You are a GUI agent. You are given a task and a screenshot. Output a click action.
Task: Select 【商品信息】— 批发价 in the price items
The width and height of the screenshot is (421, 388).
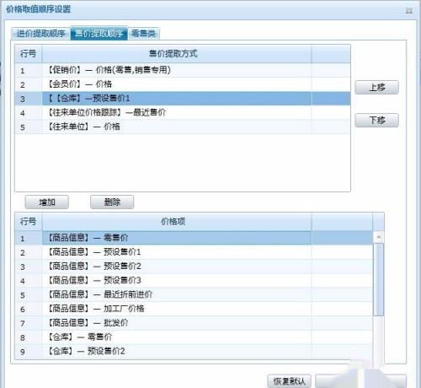(194, 323)
